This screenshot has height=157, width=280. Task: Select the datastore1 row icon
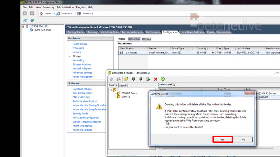(x=122, y=53)
